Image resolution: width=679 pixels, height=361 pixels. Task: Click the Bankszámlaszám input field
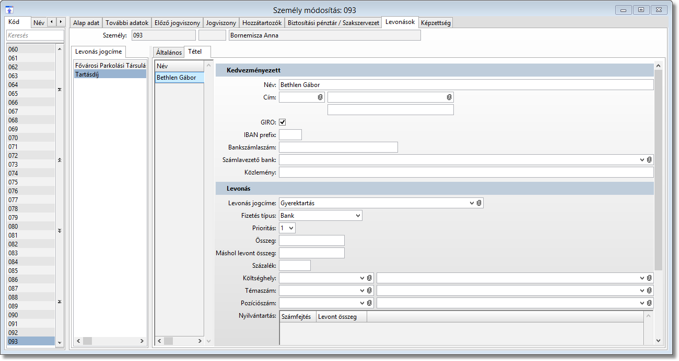pyautogui.click(x=338, y=147)
